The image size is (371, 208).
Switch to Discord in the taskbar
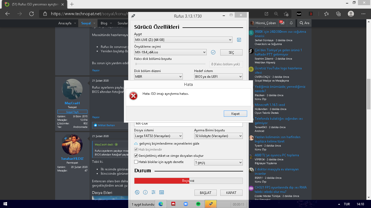[x=173, y=204]
